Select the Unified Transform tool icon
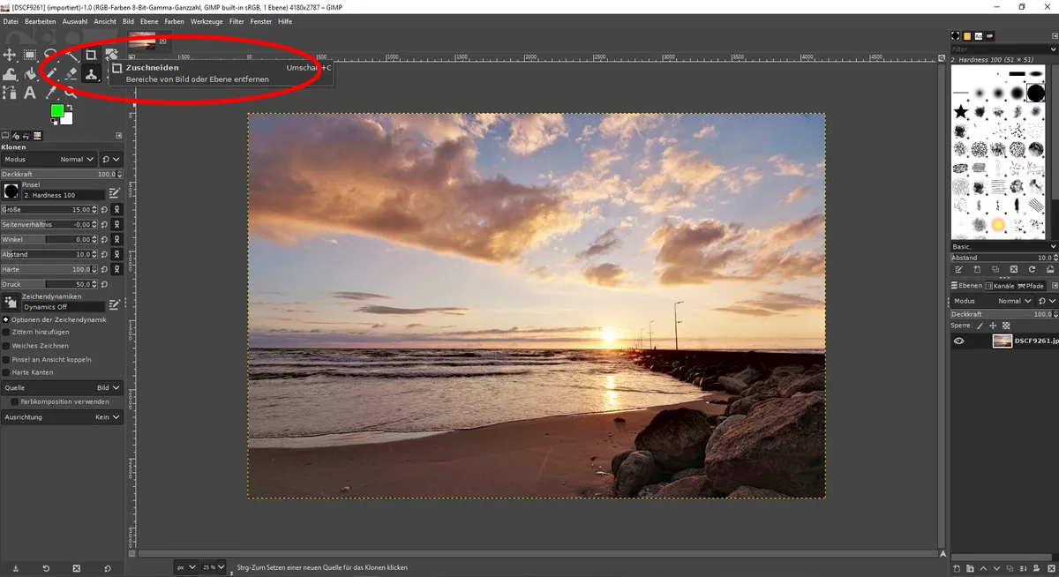 click(x=111, y=55)
